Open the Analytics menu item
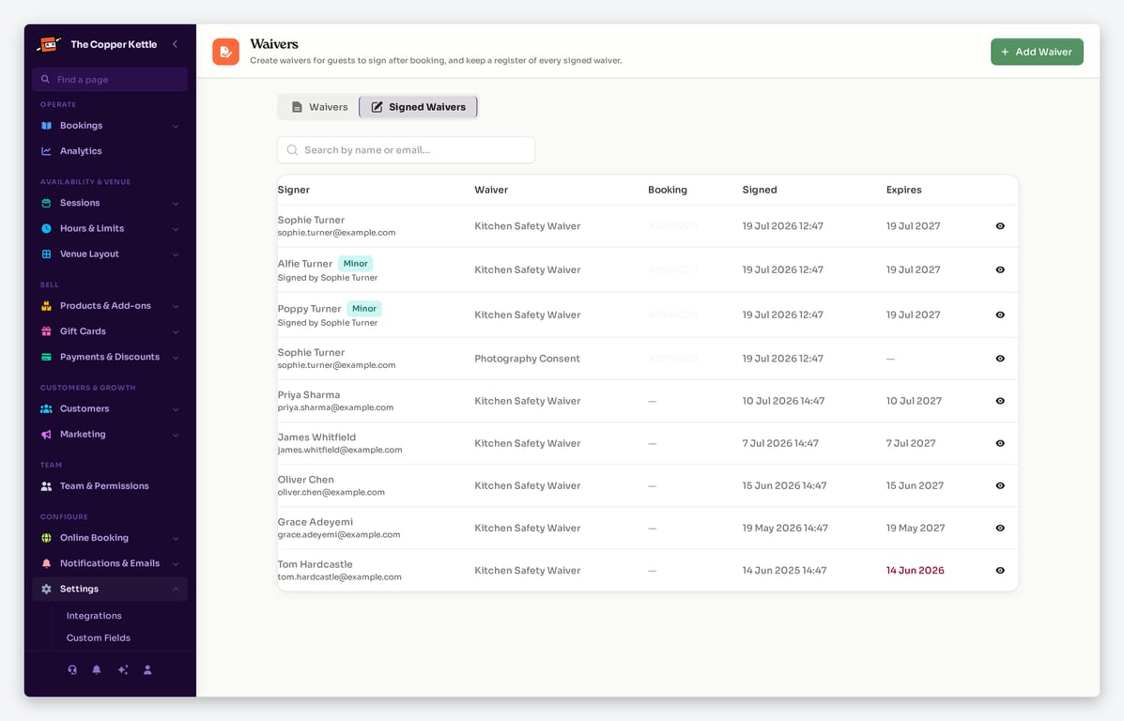Screen dimensions: 1124x721 [110, 151]
